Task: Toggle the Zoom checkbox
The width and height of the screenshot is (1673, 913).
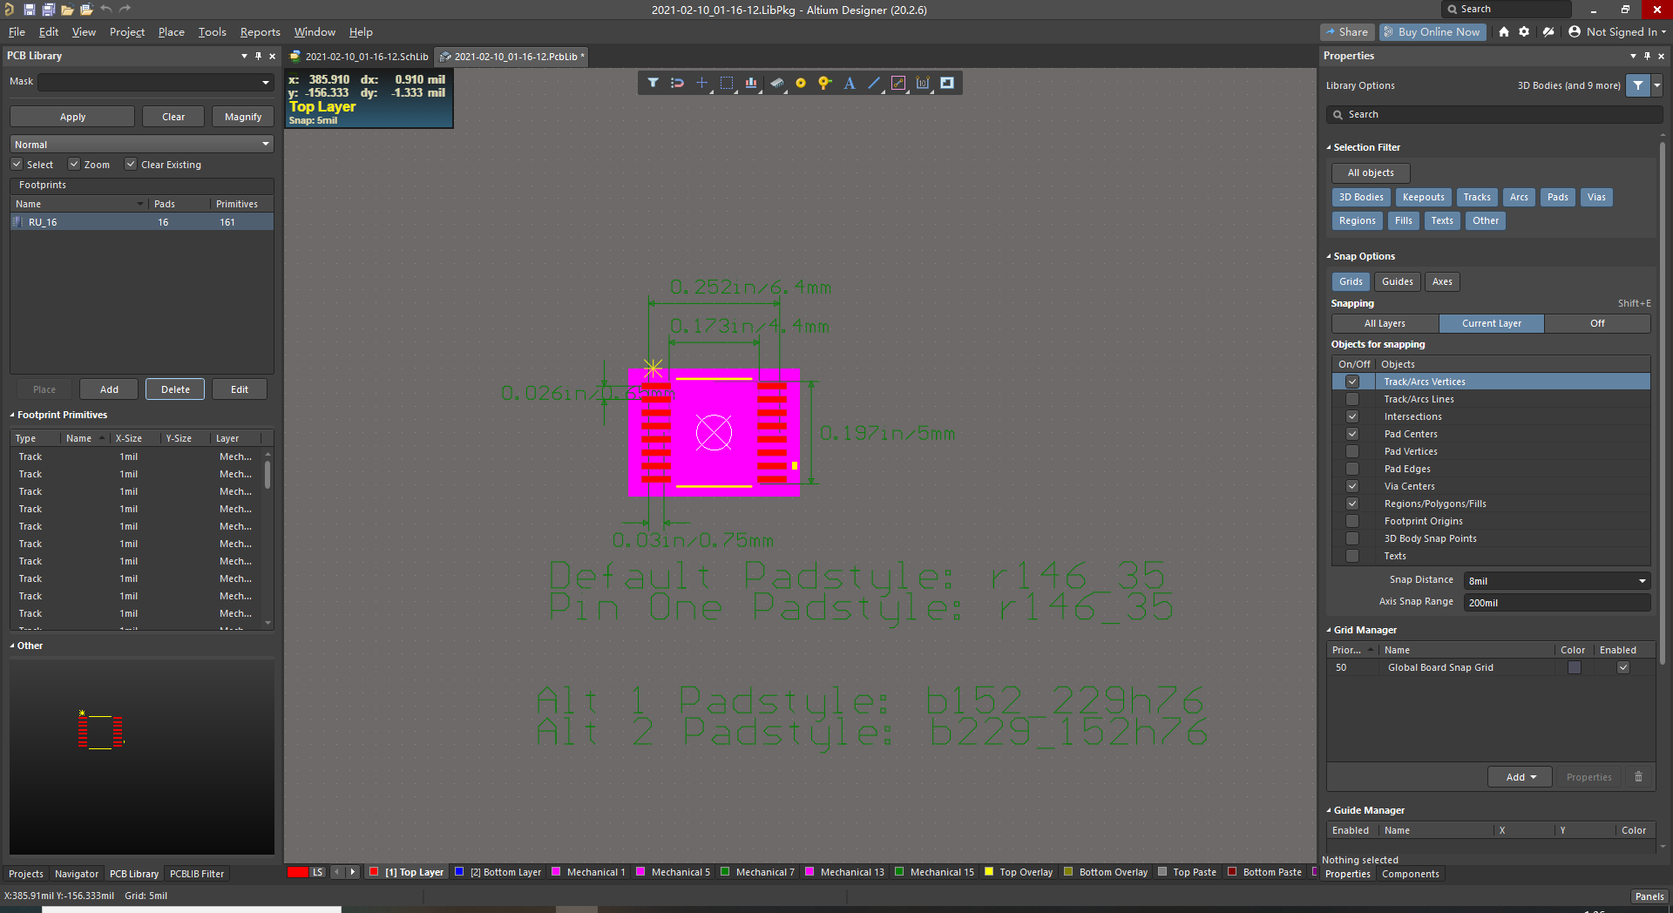Action: 74,164
